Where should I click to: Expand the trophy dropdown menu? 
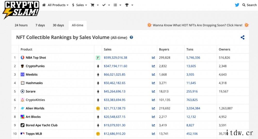[129, 5]
